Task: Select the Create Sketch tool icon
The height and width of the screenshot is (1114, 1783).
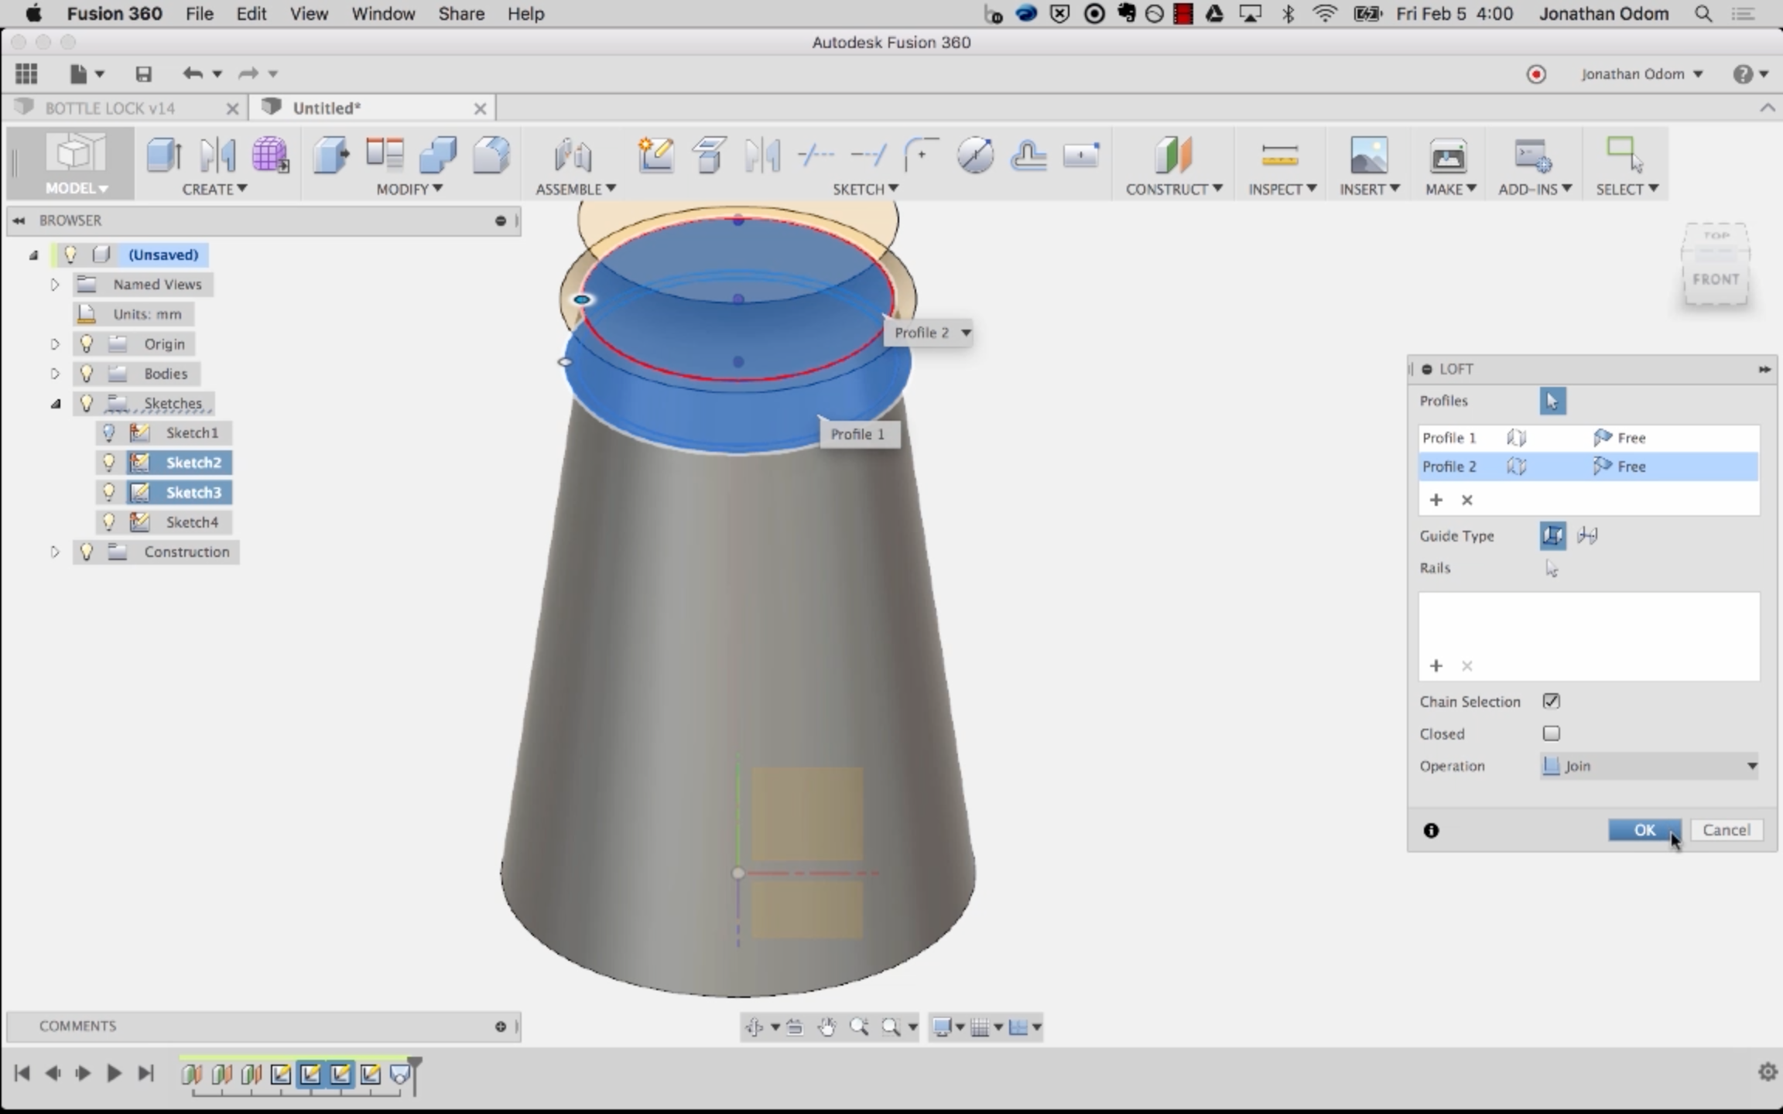Action: point(655,155)
